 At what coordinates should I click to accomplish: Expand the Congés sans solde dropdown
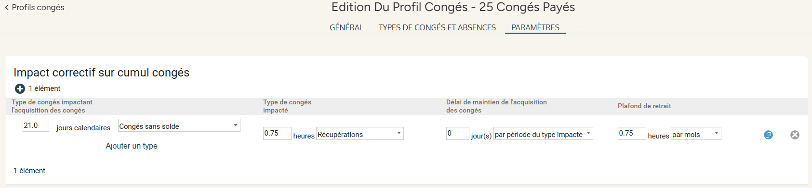click(179, 126)
